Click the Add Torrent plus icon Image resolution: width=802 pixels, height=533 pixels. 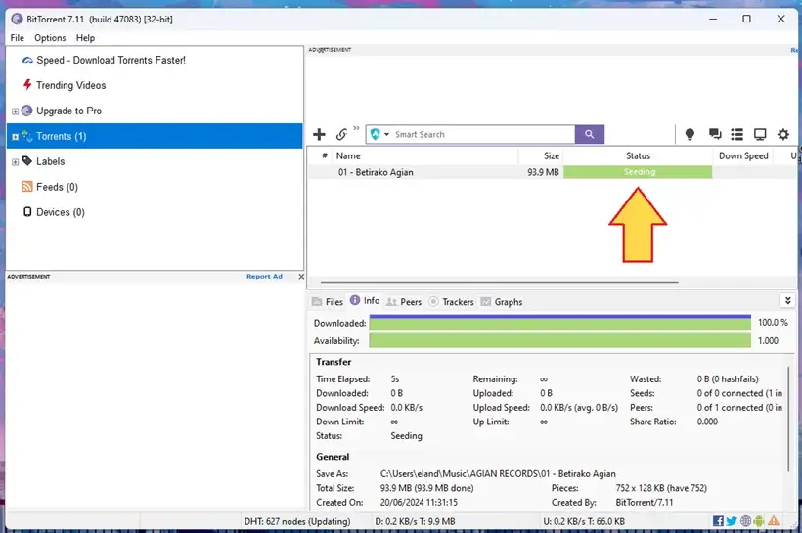[x=319, y=134]
